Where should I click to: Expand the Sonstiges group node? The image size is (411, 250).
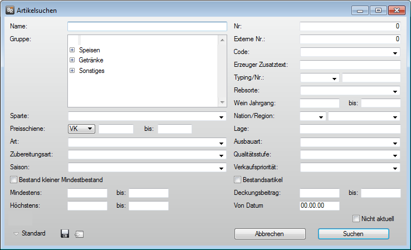(x=72, y=71)
